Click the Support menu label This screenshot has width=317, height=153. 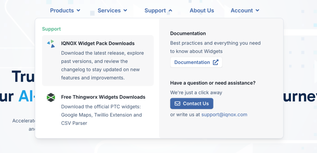click(155, 11)
